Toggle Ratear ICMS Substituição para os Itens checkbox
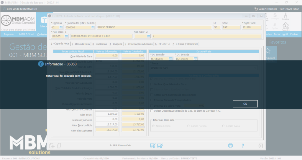The height and width of the screenshot is (160, 302). tap(152, 95)
